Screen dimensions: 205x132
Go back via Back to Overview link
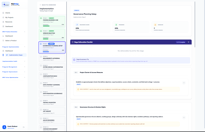48,5
